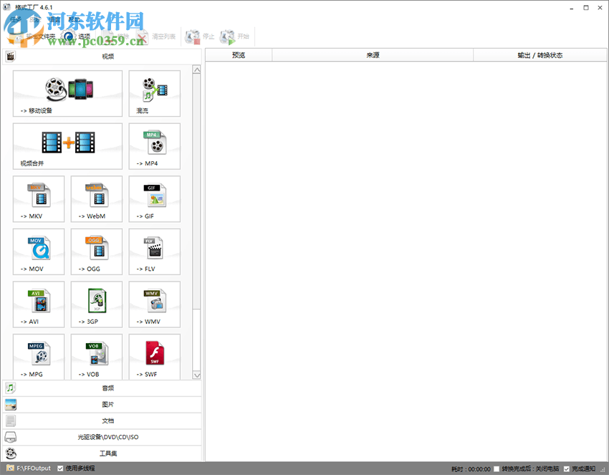Expand the 工具集 toolset category
The width and height of the screenshot is (609, 475).
[x=102, y=454]
